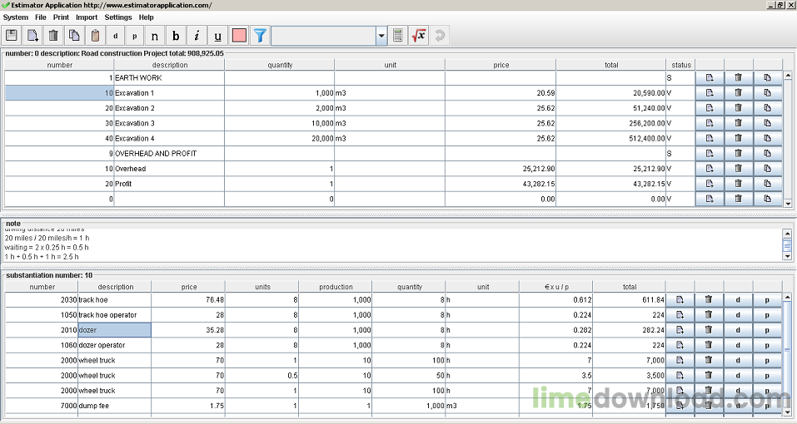Expand the toolbar combo box dropdown arrow
797x424 pixels.
(381, 36)
